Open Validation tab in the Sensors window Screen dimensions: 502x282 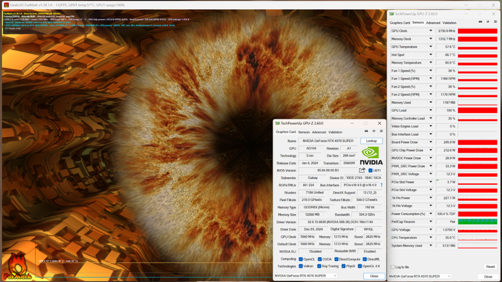click(x=449, y=23)
